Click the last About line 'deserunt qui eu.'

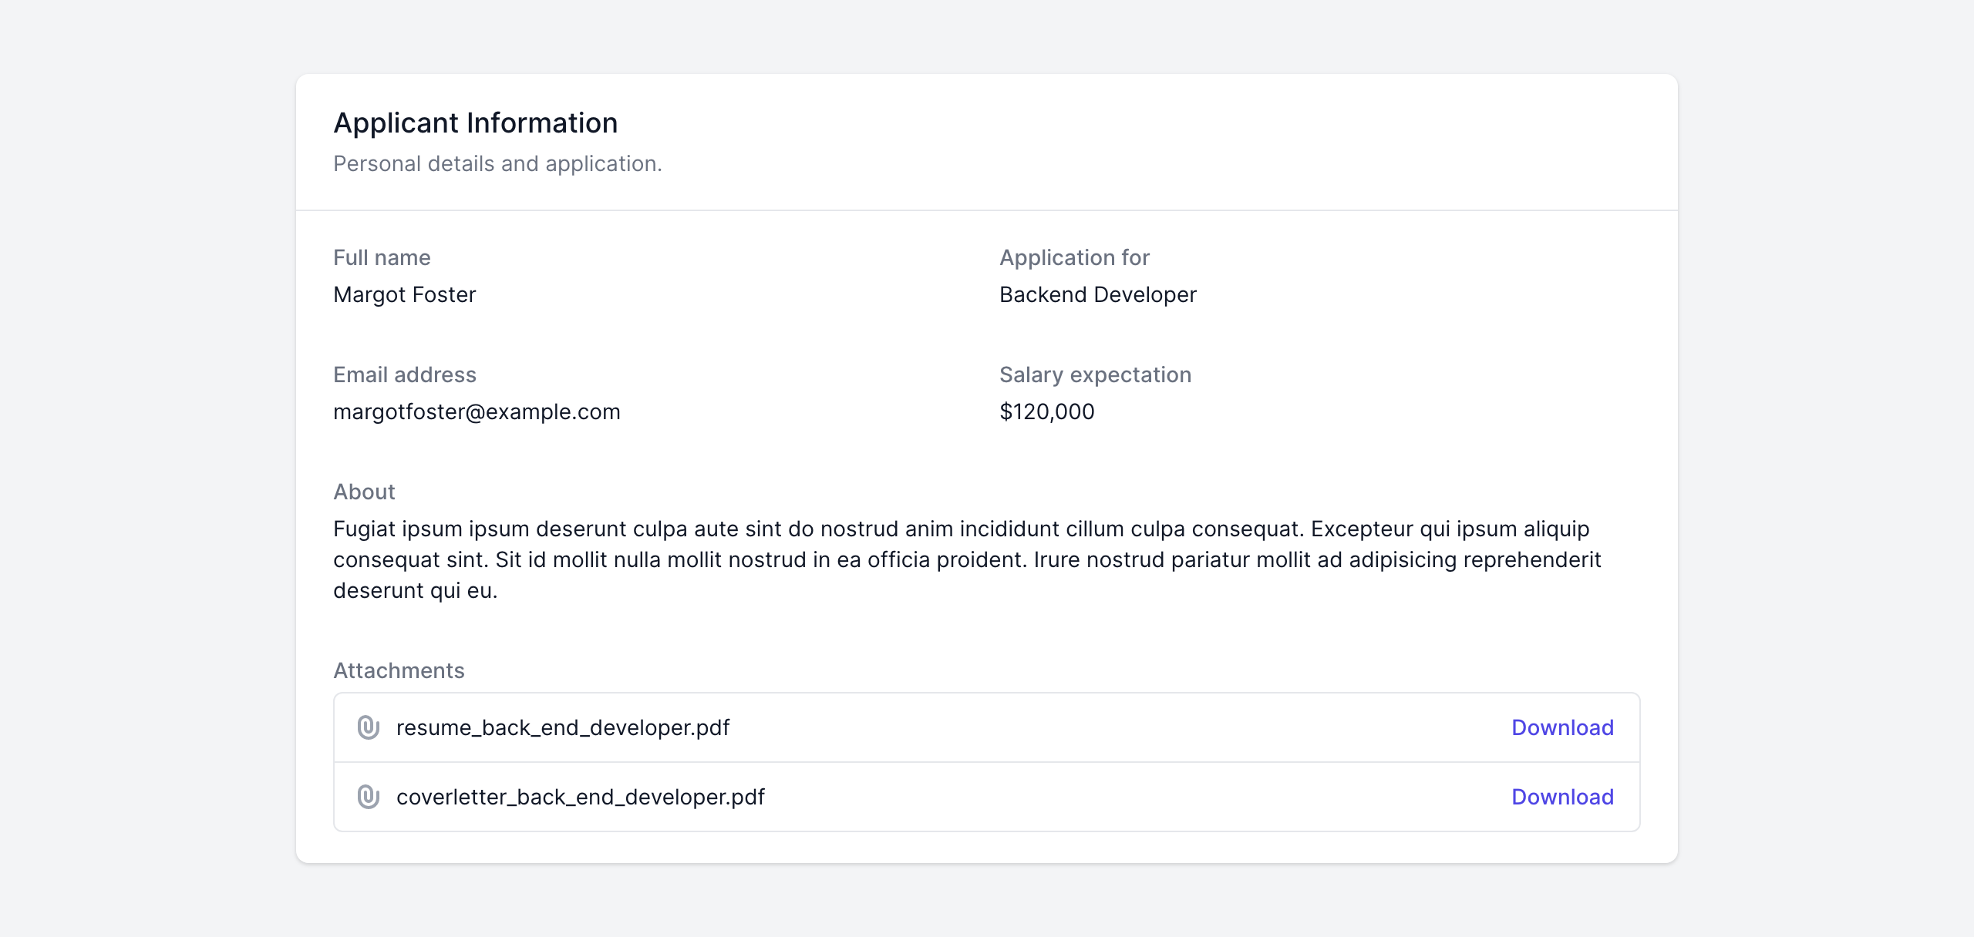415,591
